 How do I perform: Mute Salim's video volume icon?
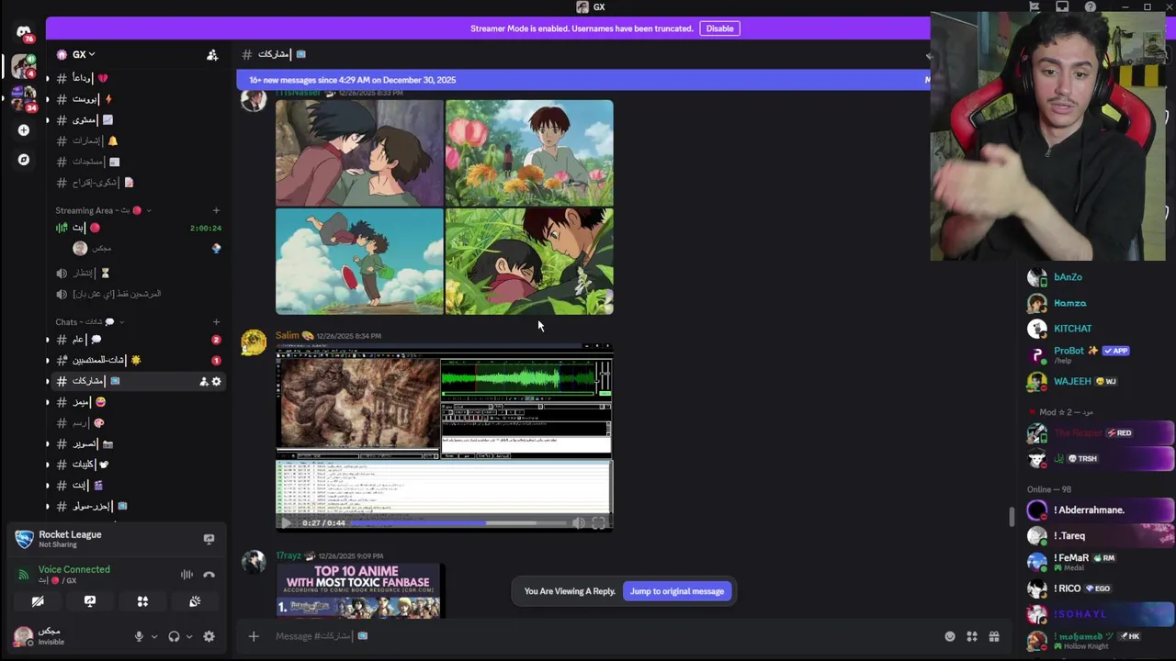coord(578,523)
